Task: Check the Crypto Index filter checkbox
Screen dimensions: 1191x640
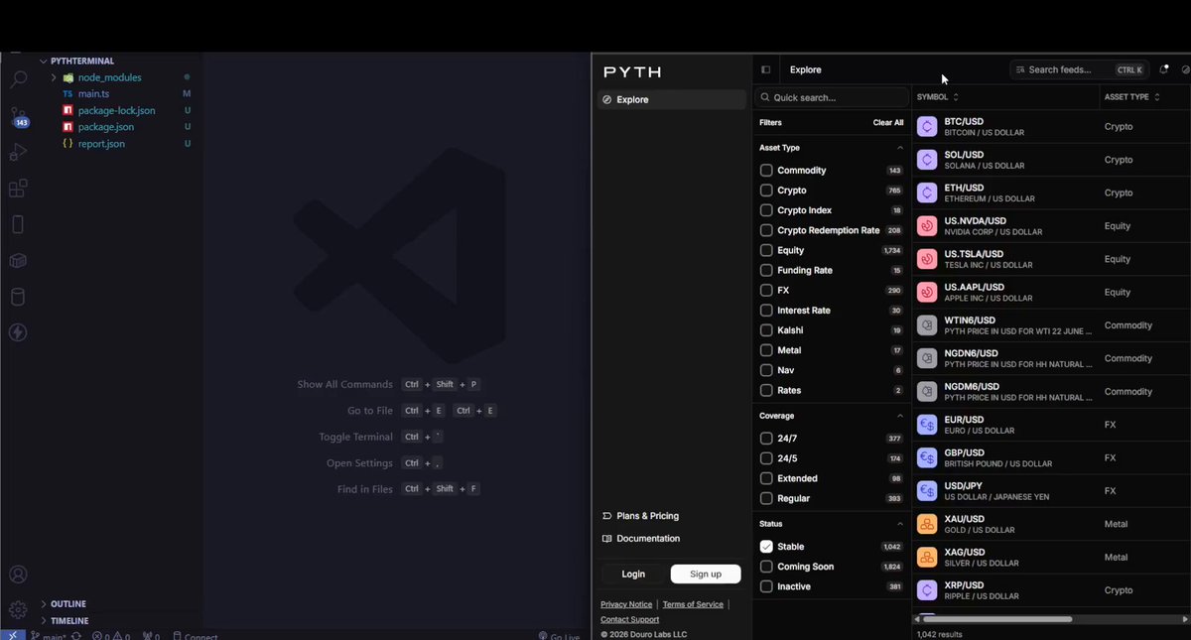Action: point(766,210)
